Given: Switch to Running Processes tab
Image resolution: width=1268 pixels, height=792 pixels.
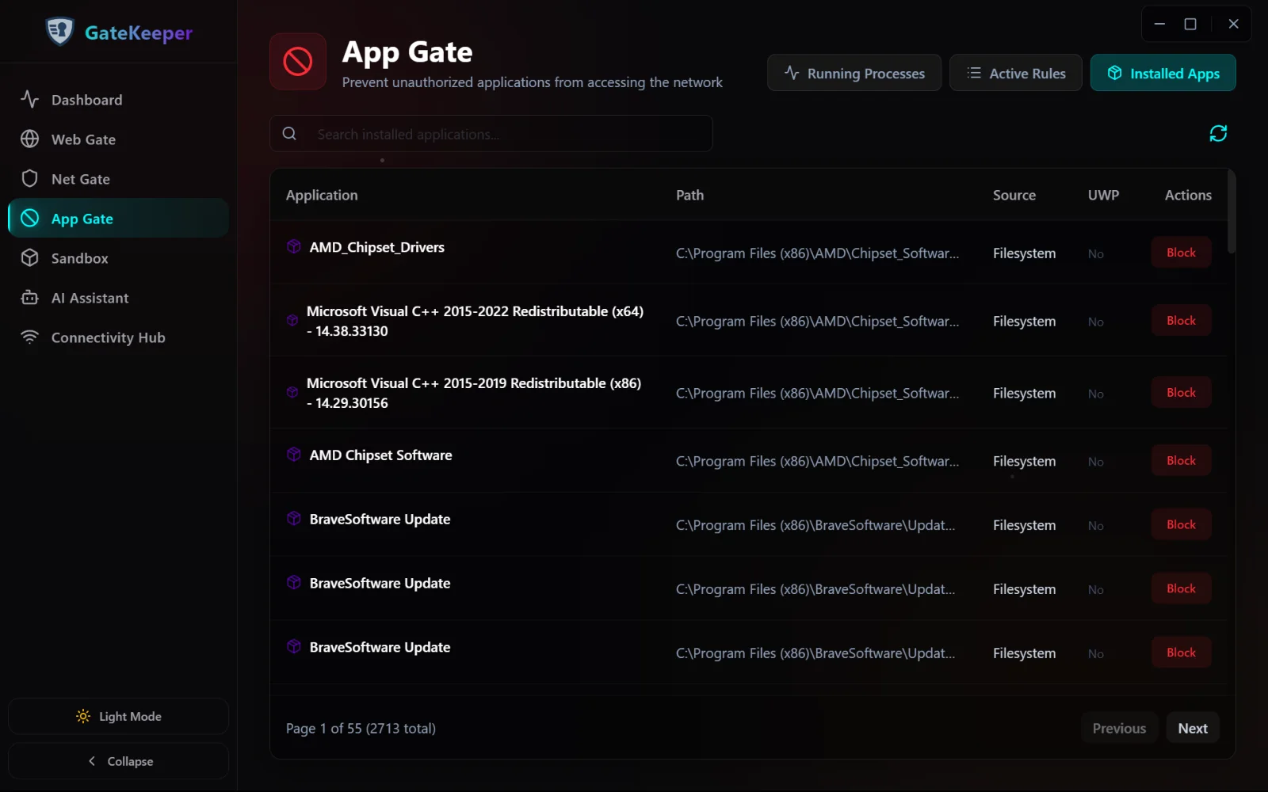Looking at the screenshot, I should pos(854,73).
